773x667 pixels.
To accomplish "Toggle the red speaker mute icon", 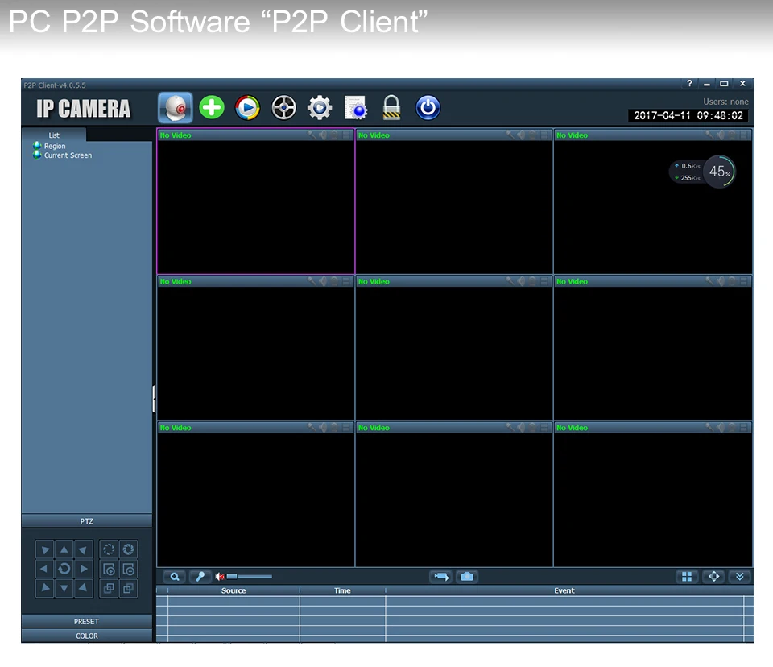I will click(220, 576).
